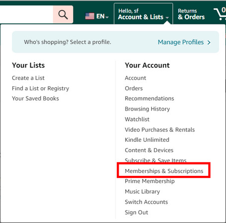This screenshot has width=226, height=223.
Task: Select Kindle Unlimited
Action: (x=147, y=140)
